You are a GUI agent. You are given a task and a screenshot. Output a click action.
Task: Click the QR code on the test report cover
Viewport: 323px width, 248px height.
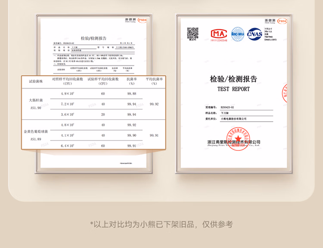coord(193,33)
